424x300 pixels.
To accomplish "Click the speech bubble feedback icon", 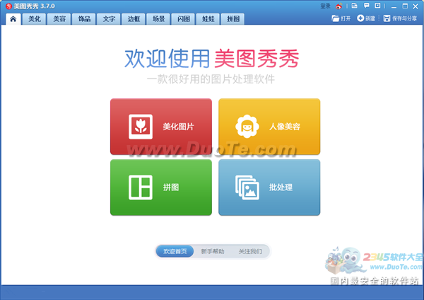I will [x=366, y=6].
